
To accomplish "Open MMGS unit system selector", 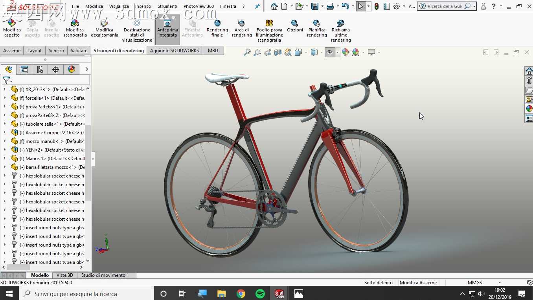I will [x=484, y=282].
